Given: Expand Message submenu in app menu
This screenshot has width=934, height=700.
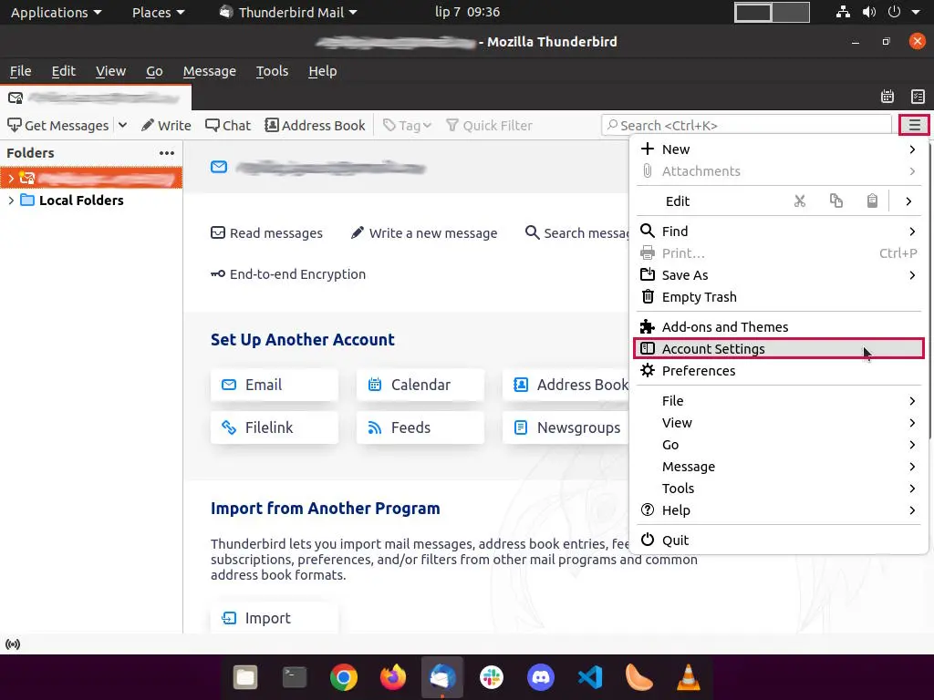Looking at the screenshot, I should pos(779,467).
